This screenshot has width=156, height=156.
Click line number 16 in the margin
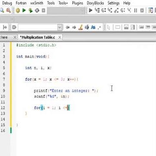[3, 130]
